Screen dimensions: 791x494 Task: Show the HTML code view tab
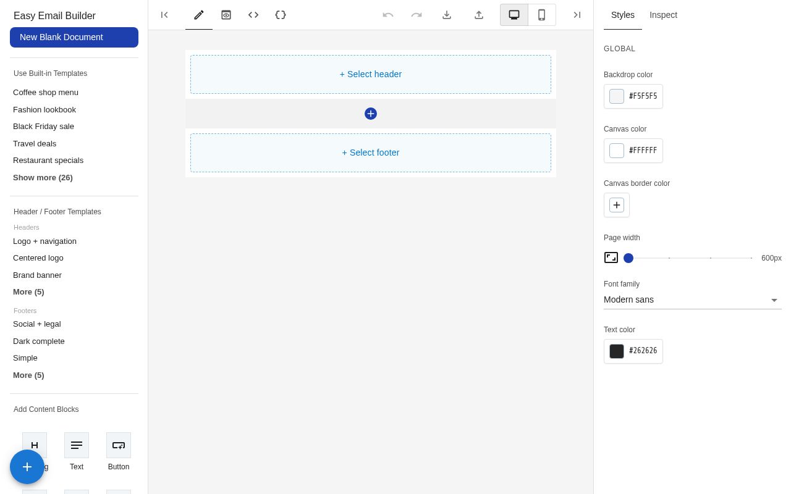click(253, 15)
